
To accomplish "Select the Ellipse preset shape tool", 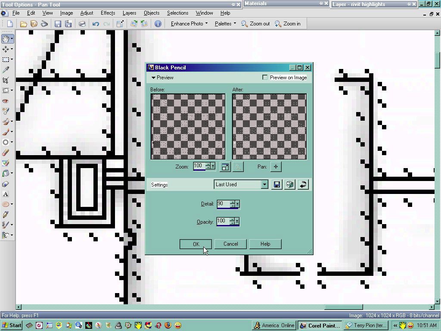I will tap(5, 204).
